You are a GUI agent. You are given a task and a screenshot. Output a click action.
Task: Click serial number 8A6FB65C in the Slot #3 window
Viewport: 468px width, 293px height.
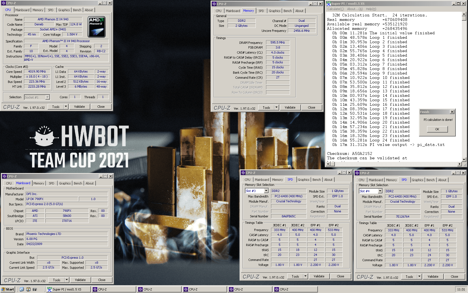point(289,216)
